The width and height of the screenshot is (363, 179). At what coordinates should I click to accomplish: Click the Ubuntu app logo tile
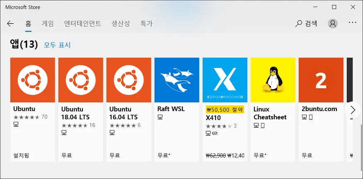point(33,80)
